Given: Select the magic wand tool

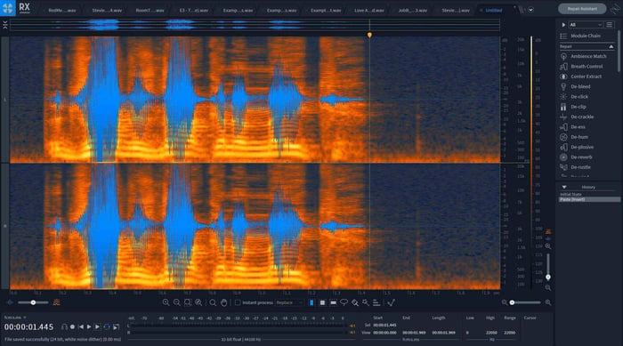Looking at the screenshot, I should [x=365, y=302].
